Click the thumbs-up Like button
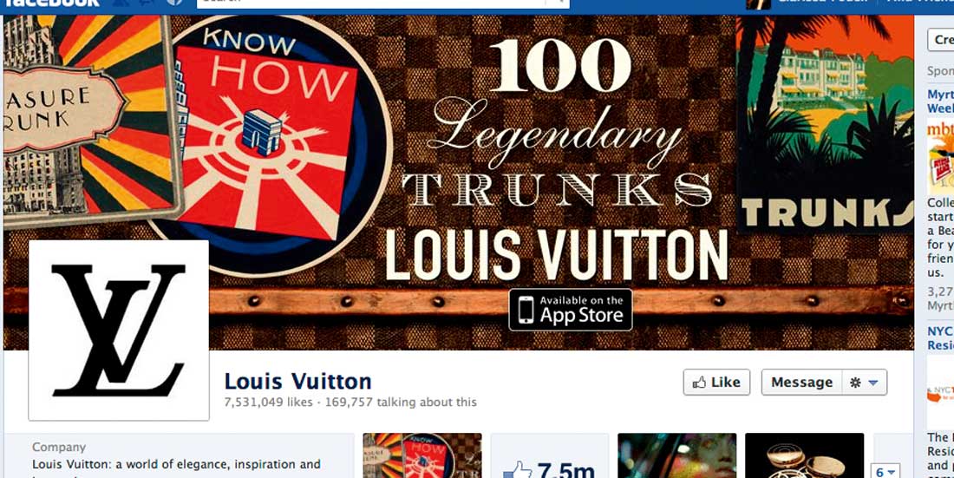 click(x=716, y=383)
